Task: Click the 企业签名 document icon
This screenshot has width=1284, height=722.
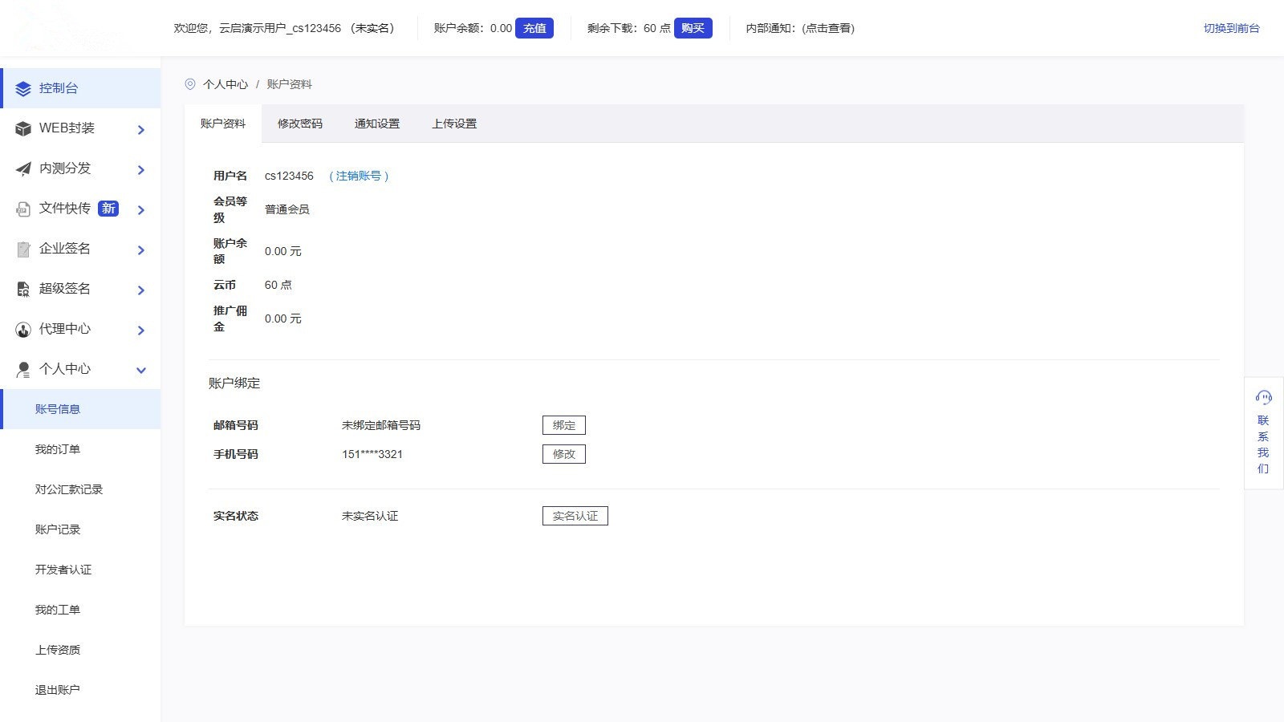Action: [x=23, y=249]
